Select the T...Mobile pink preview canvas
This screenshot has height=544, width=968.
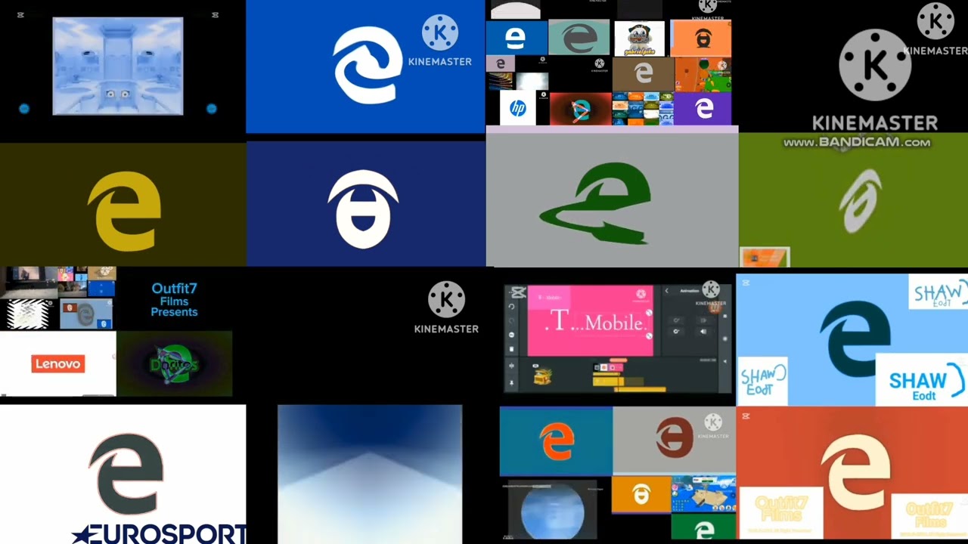591,320
